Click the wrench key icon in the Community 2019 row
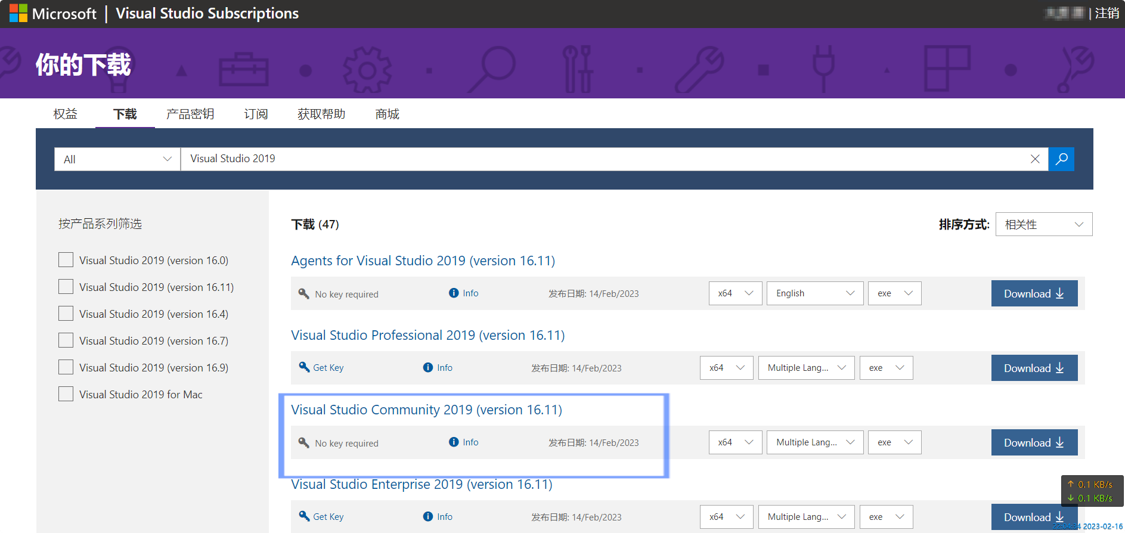1125x533 pixels. click(304, 442)
